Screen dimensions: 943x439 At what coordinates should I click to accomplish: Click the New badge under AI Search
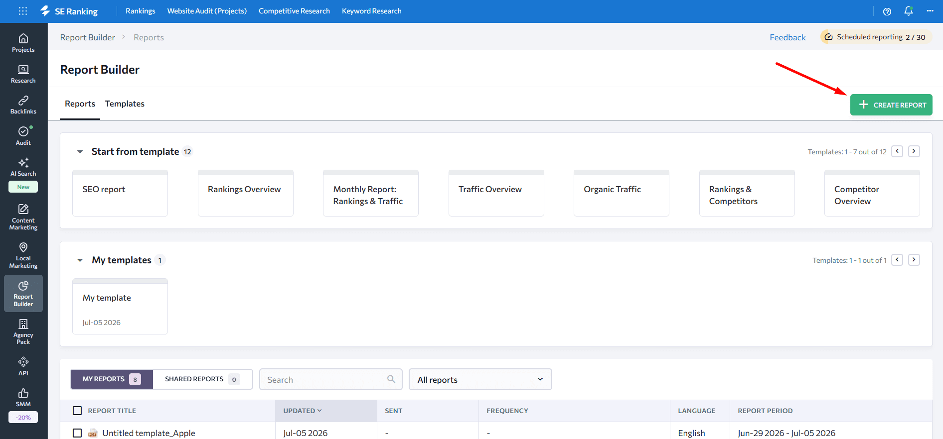coord(23,187)
